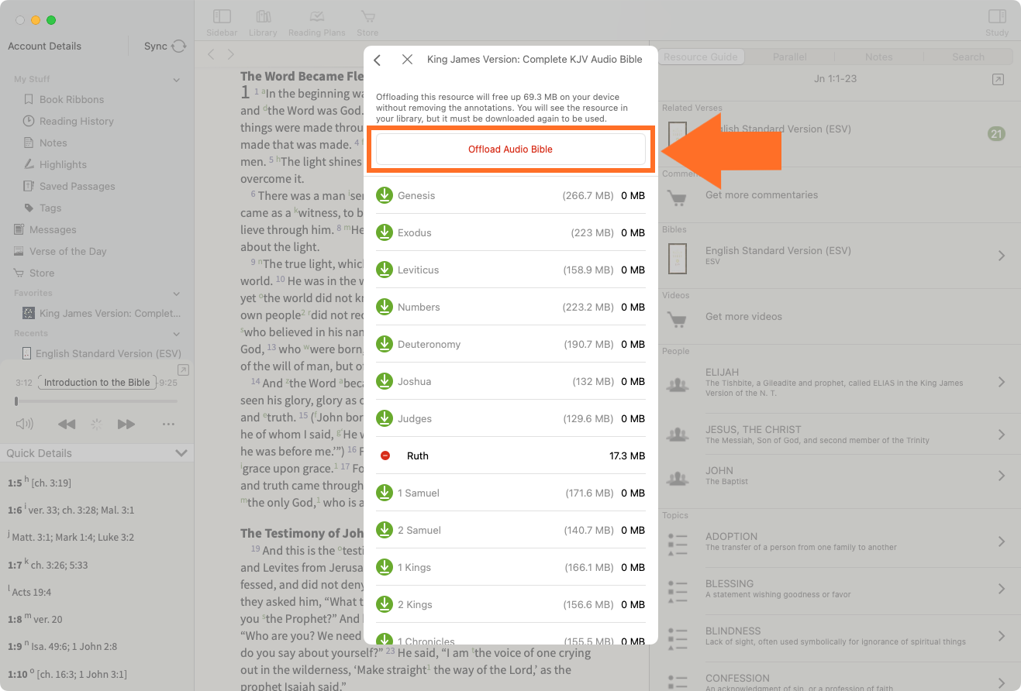Expand the Quick Details dropdown arrow
Viewport: 1021px width, 691px height.
click(181, 453)
